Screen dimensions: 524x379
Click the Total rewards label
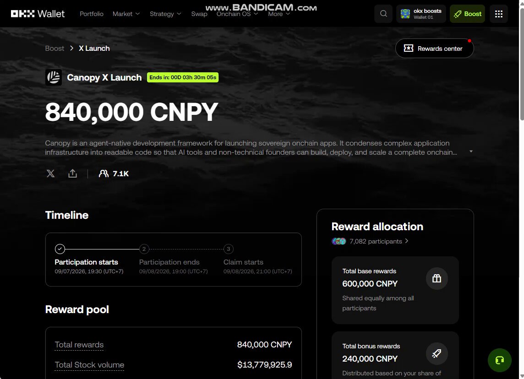[x=79, y=345]
